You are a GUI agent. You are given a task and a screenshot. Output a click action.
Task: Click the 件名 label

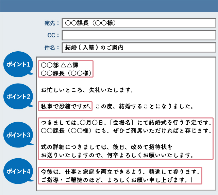tap(52, 48)
